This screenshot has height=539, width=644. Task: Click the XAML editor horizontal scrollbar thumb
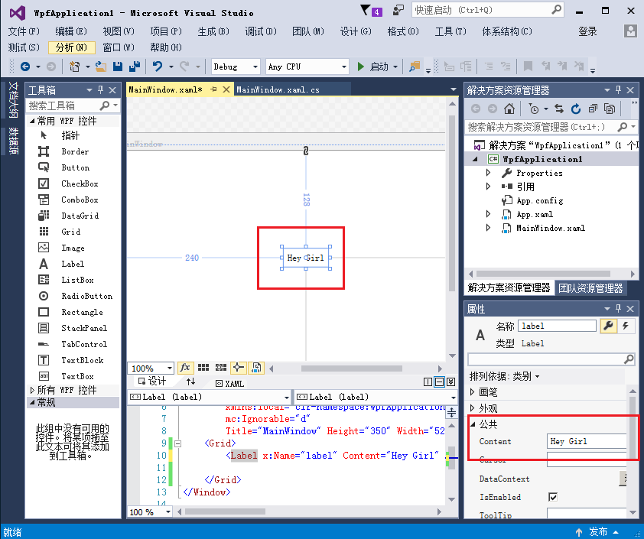[x=225, y=511]
